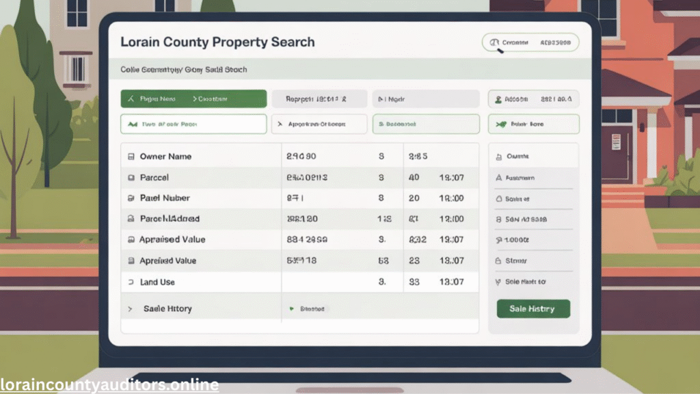Click the user account icon in gray button

[498, 99]
